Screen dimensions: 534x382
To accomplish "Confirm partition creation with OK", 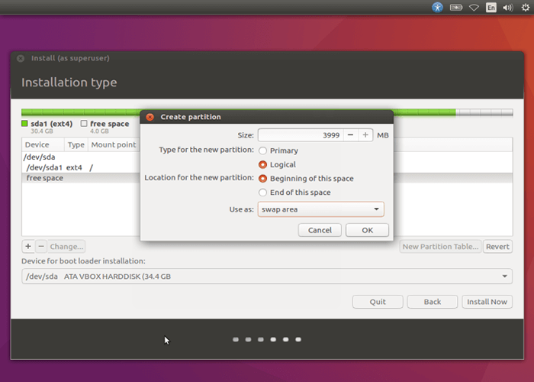I will point(367,230).
